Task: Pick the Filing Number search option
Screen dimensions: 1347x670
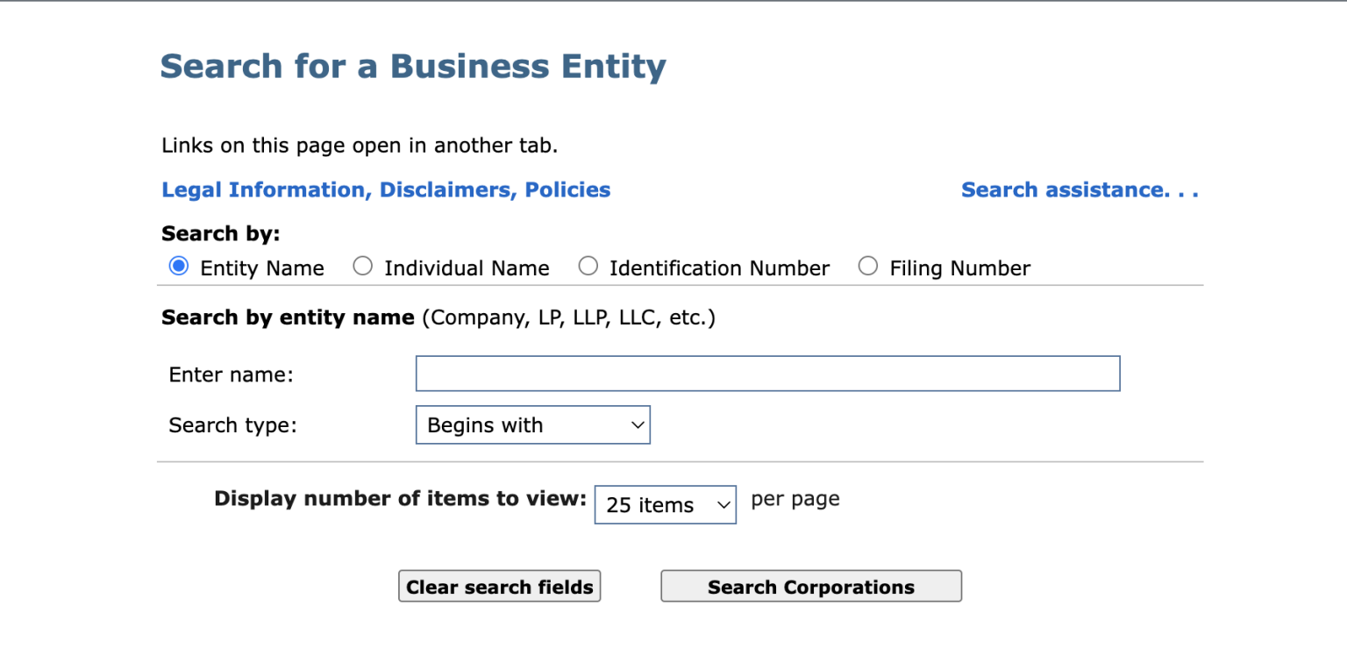Action: (867, 266)
